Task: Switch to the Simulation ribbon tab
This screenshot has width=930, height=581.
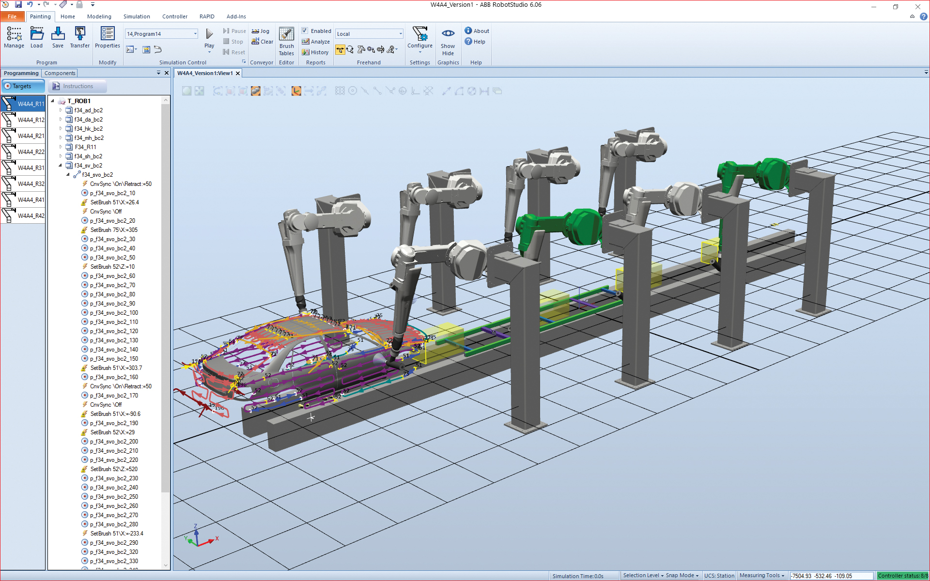Action: coord(137,16)
